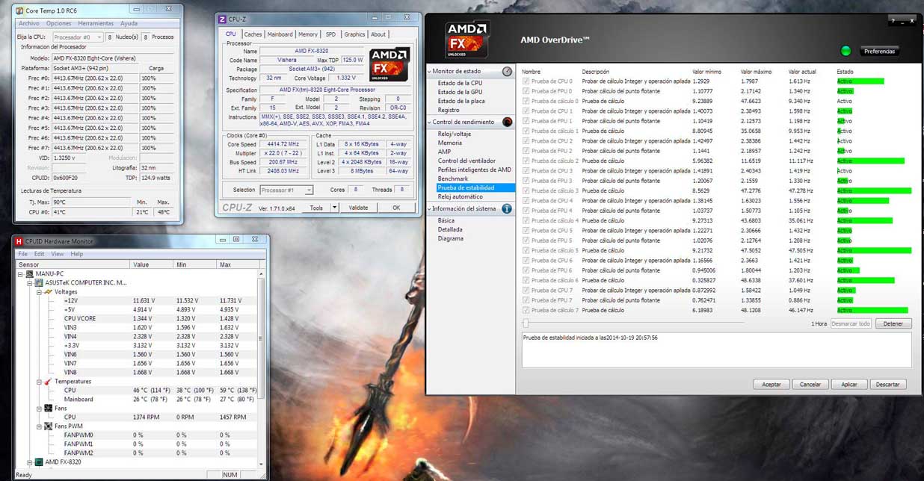Screen dimensions: 924x481
Task: Click the Control de rendimiento icon
Action: point(508,122)
